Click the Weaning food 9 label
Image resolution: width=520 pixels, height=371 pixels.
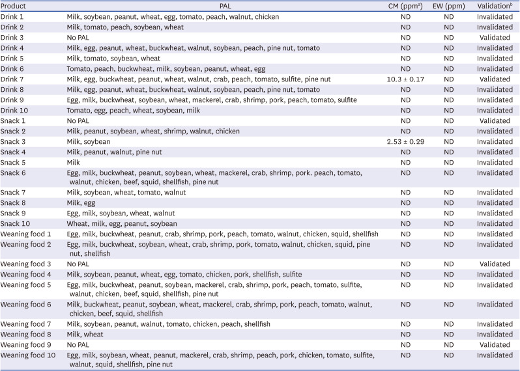click(x=25, y=345)
